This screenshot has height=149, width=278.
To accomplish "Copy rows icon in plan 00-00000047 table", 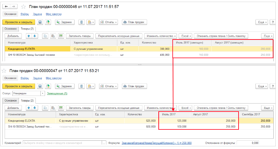I will [x=45, y=108].
